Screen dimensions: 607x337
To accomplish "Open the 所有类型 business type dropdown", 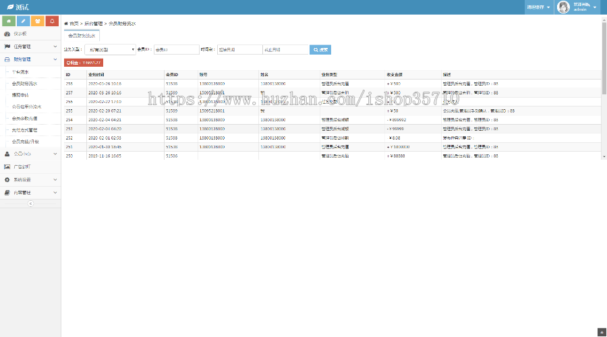I will 109,50.
